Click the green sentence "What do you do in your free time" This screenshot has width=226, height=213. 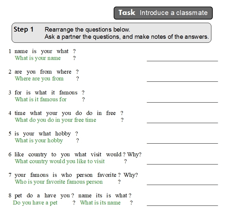tap(55, 120)
